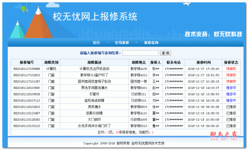
Task: Click the 查询 button
Action: (x=165, y=53)
